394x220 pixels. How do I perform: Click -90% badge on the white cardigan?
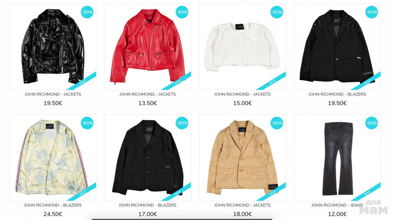tap(277, 12)
